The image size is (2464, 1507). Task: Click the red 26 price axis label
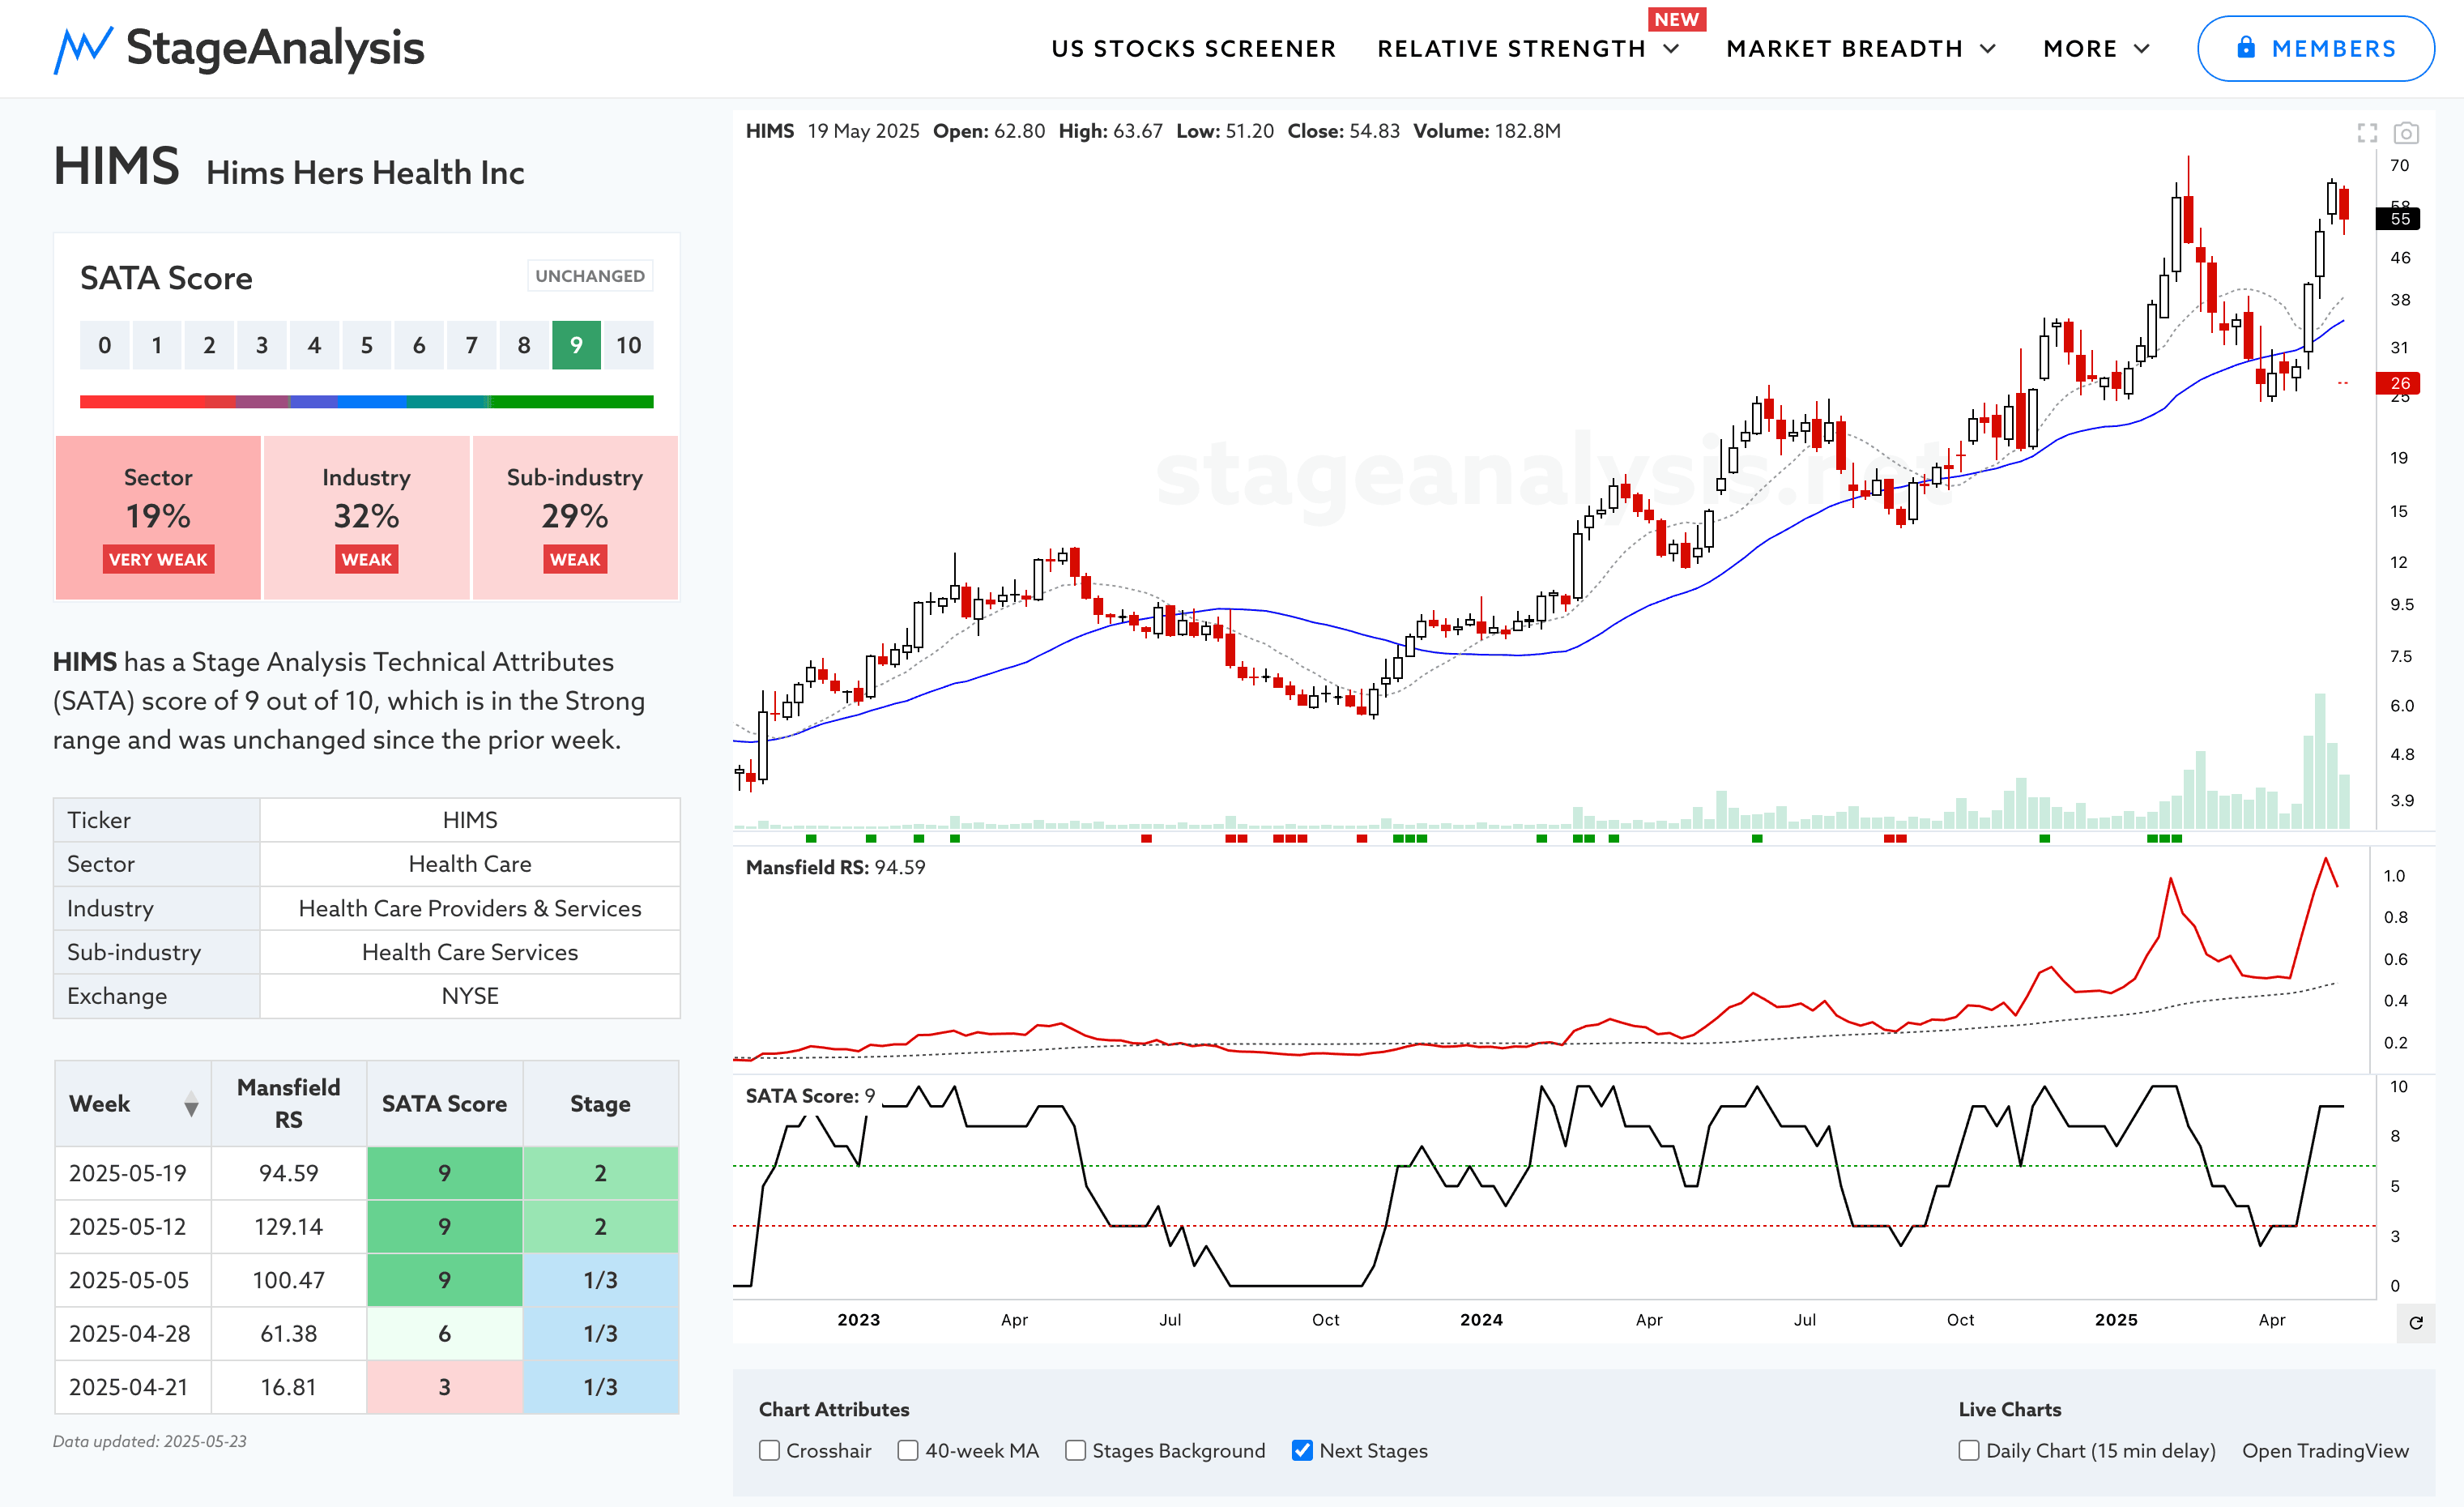2400,383
